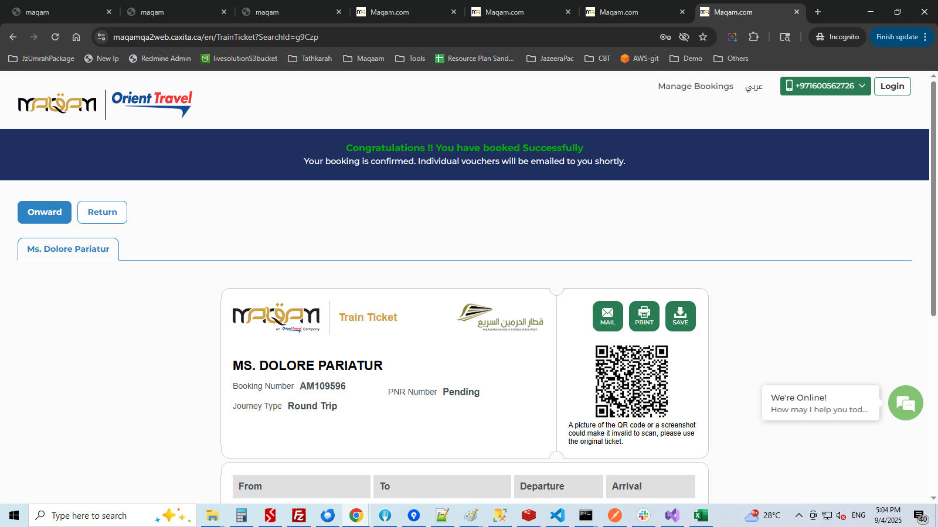This screenshot has height=527, width=938.
Task: Expand the +971600562726 phone dropdown
Action: tap(825, 86)
